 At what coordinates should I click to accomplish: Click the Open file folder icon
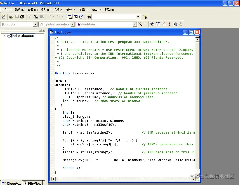[11, 17]
